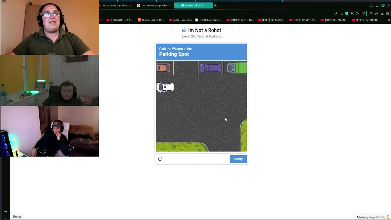Click the blue shield ad-blocker icon
Image resolution: width=391 pixels, height=220 pixels.
click(347, 13)
